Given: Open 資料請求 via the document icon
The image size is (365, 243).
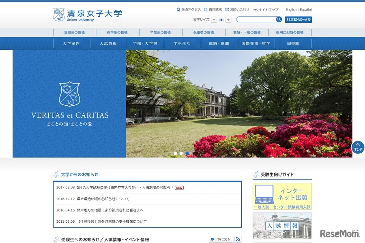Looking at the screenshot, I should (206, 9).
